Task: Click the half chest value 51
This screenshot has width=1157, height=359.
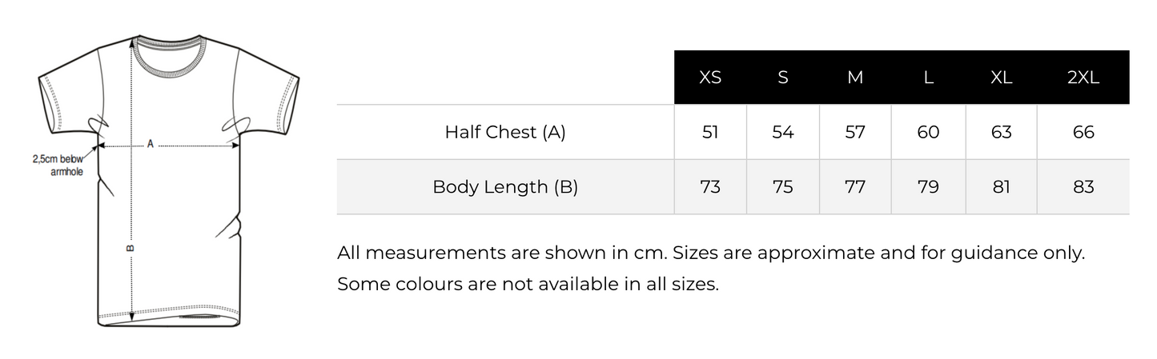Action: (x=710, y=132)
